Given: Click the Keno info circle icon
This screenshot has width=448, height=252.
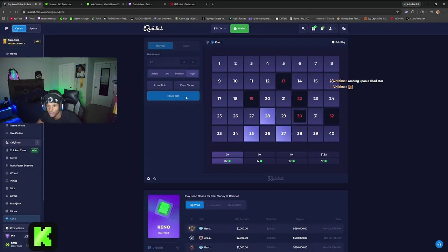Looking at the screenshot, I should [x=207, y=42].
